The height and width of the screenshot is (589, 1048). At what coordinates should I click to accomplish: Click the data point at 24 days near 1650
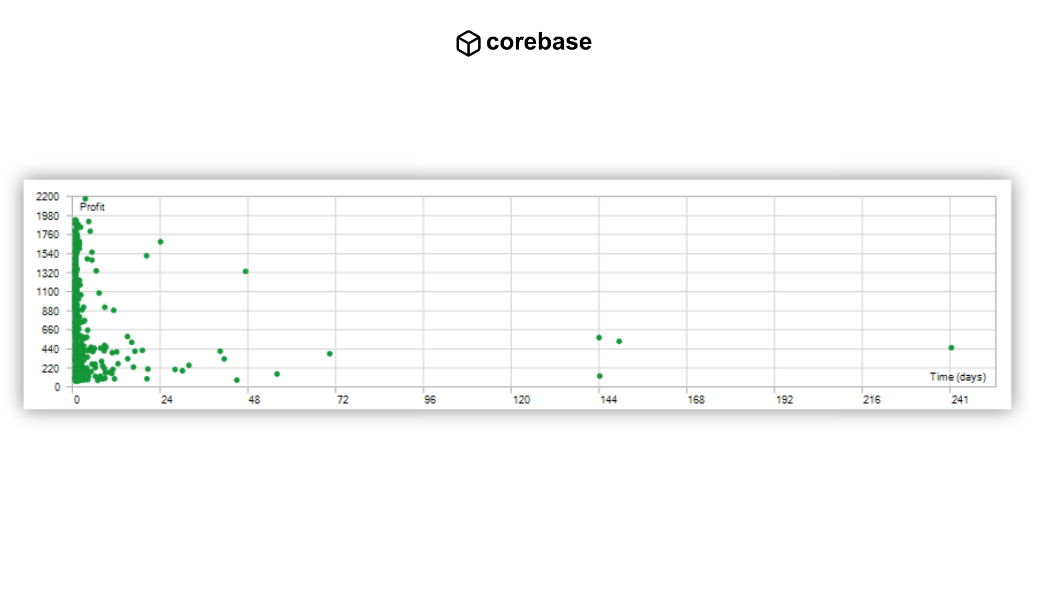(x=160, y=242)
